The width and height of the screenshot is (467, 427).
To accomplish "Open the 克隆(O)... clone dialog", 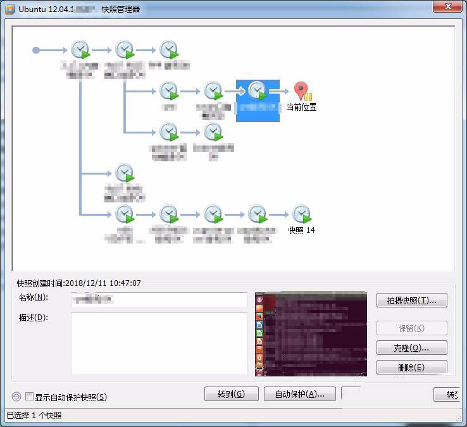I will [411, 347].
